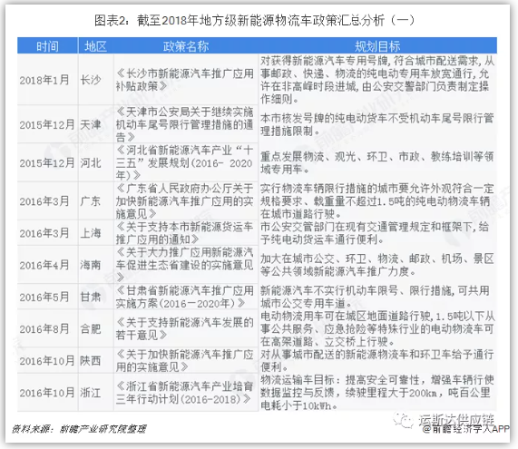Screen dimensions: 518x449
Task: Click the 上海 region cell
Action: tap(91, 233)
